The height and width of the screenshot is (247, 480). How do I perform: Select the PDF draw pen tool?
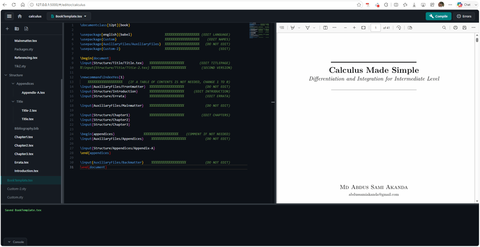tap(307, 27)
